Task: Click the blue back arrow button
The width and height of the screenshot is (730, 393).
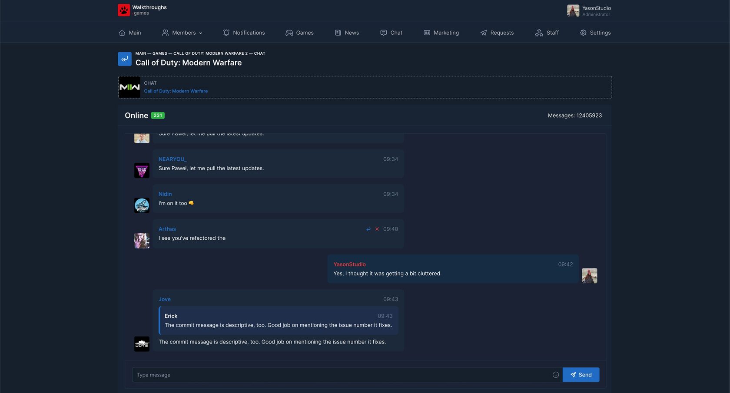Action: coord(125,59)
